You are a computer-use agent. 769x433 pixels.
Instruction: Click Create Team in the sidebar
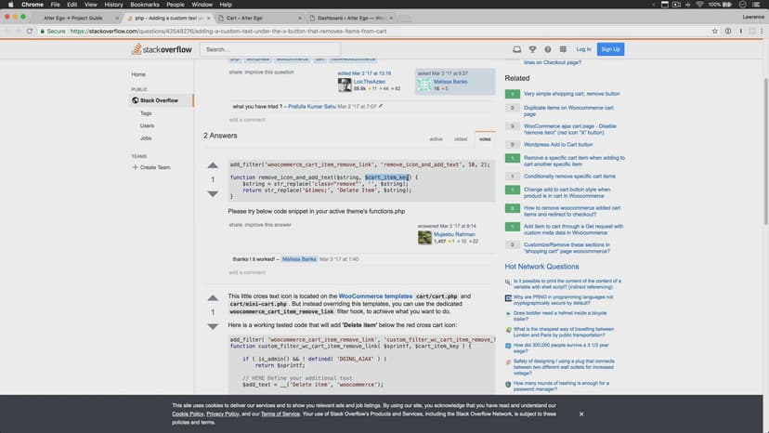[154, 167]
